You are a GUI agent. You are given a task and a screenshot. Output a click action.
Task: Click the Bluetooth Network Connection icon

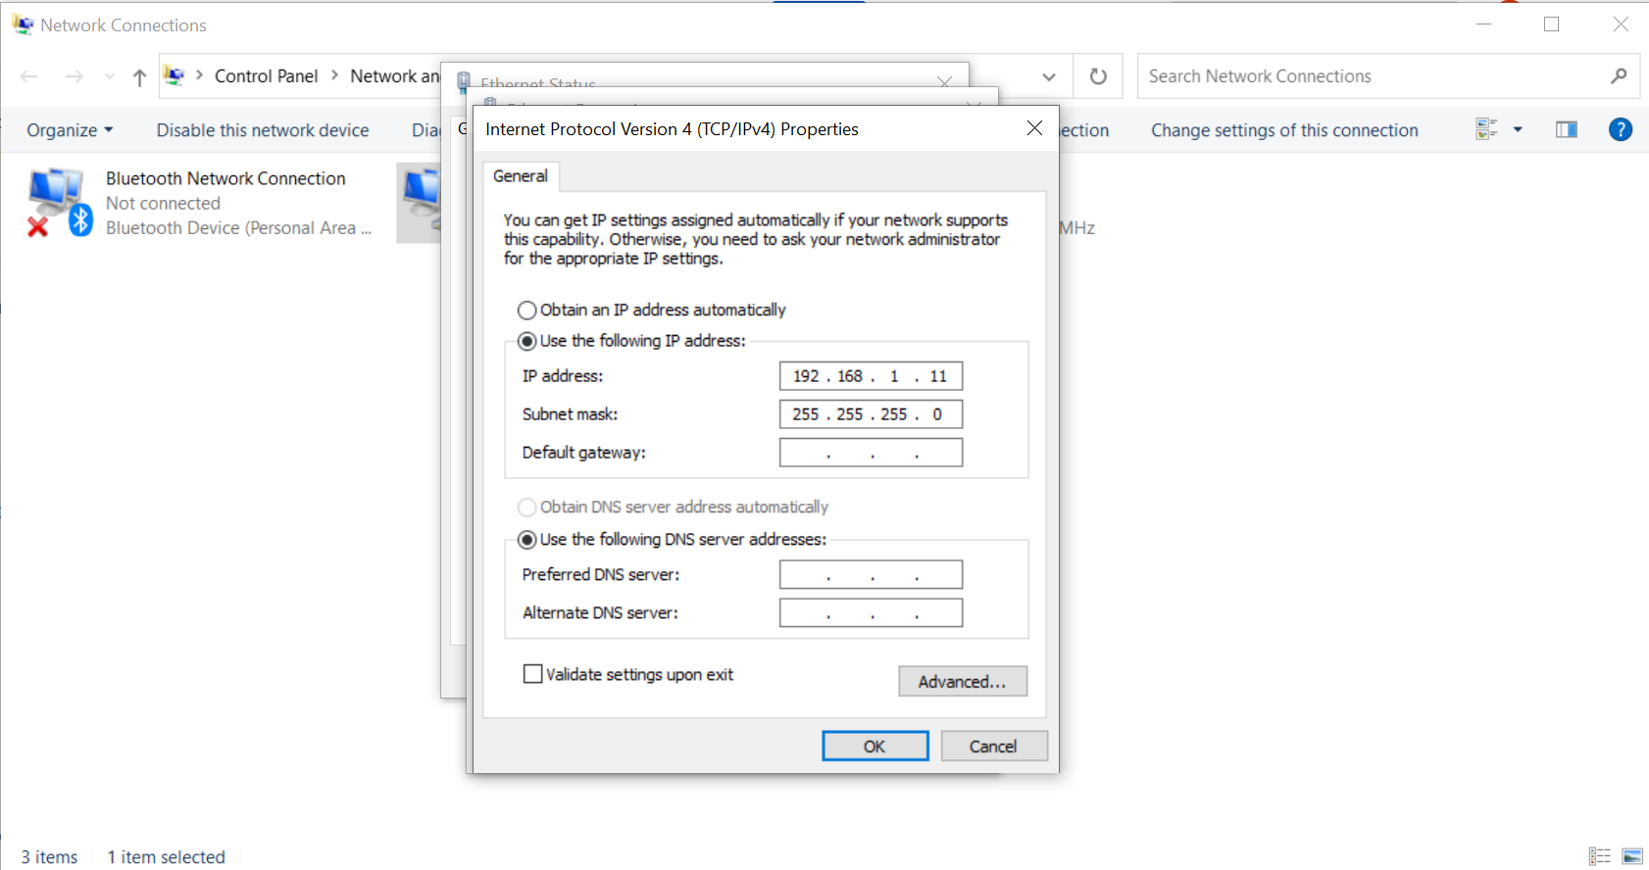[59, 202]
